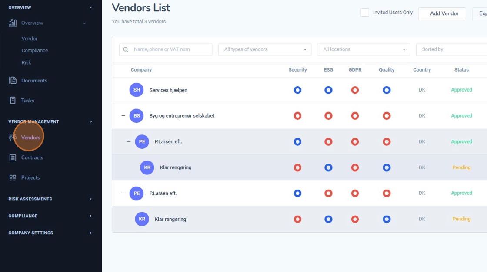
Task: Select the Projects icon in the sidebar
Action: 12,177
